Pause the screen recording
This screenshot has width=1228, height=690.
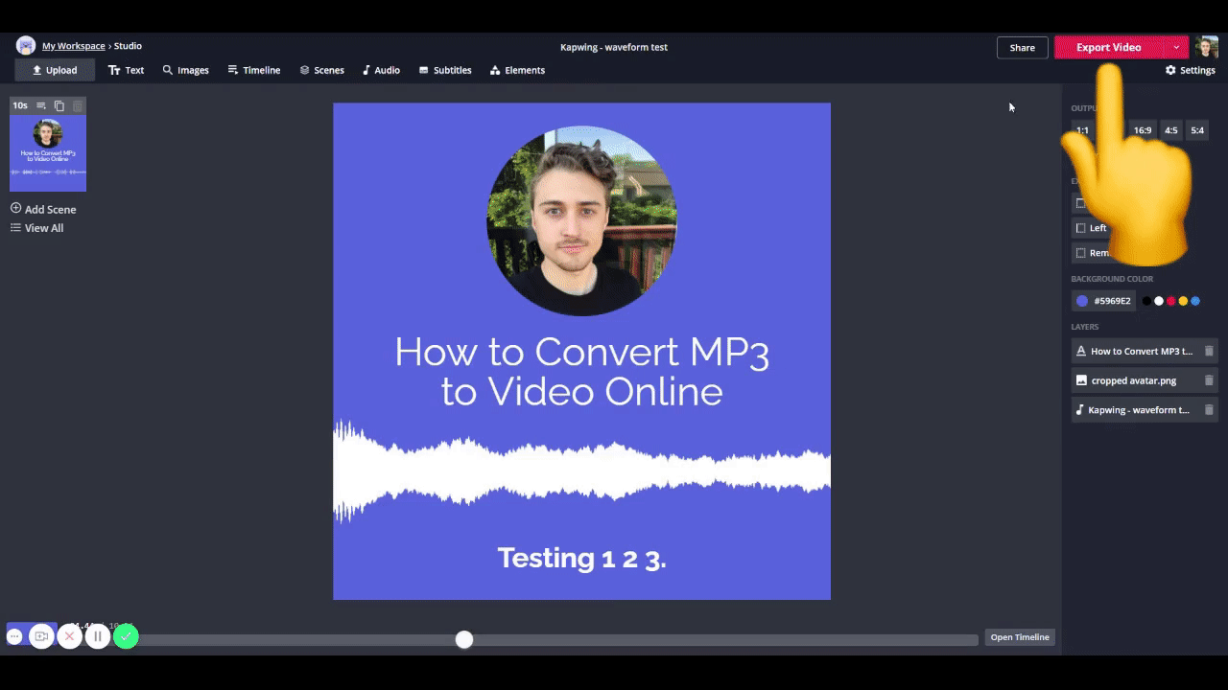point(97,636)
